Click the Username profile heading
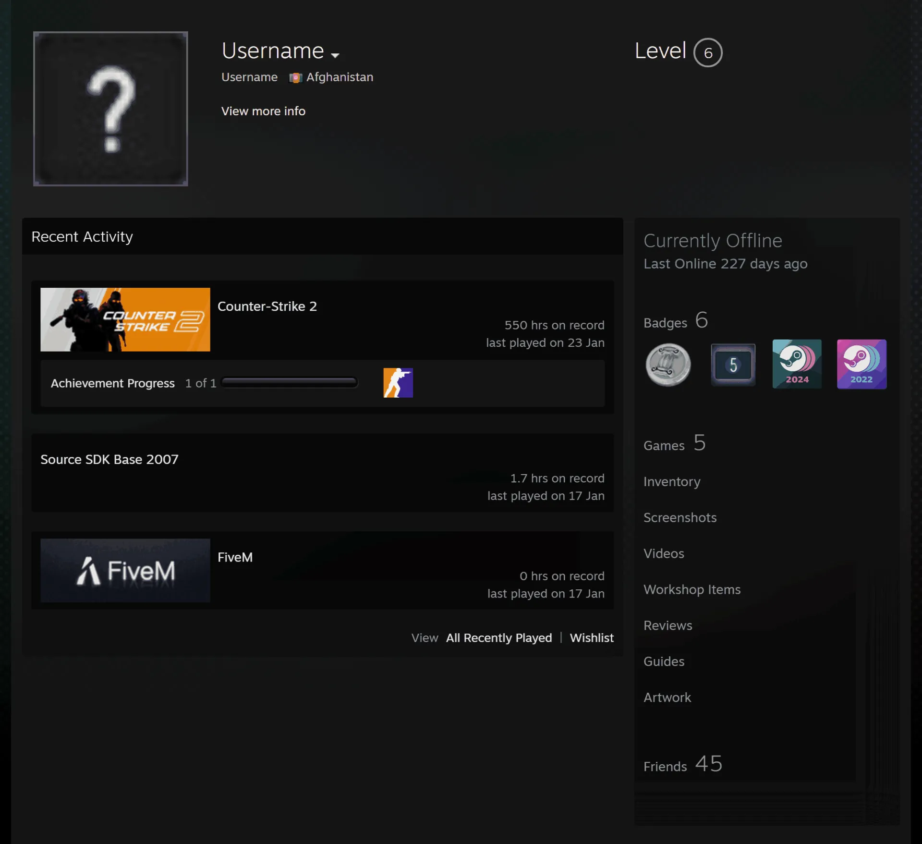Screen dimensions: 922x844 273,50
